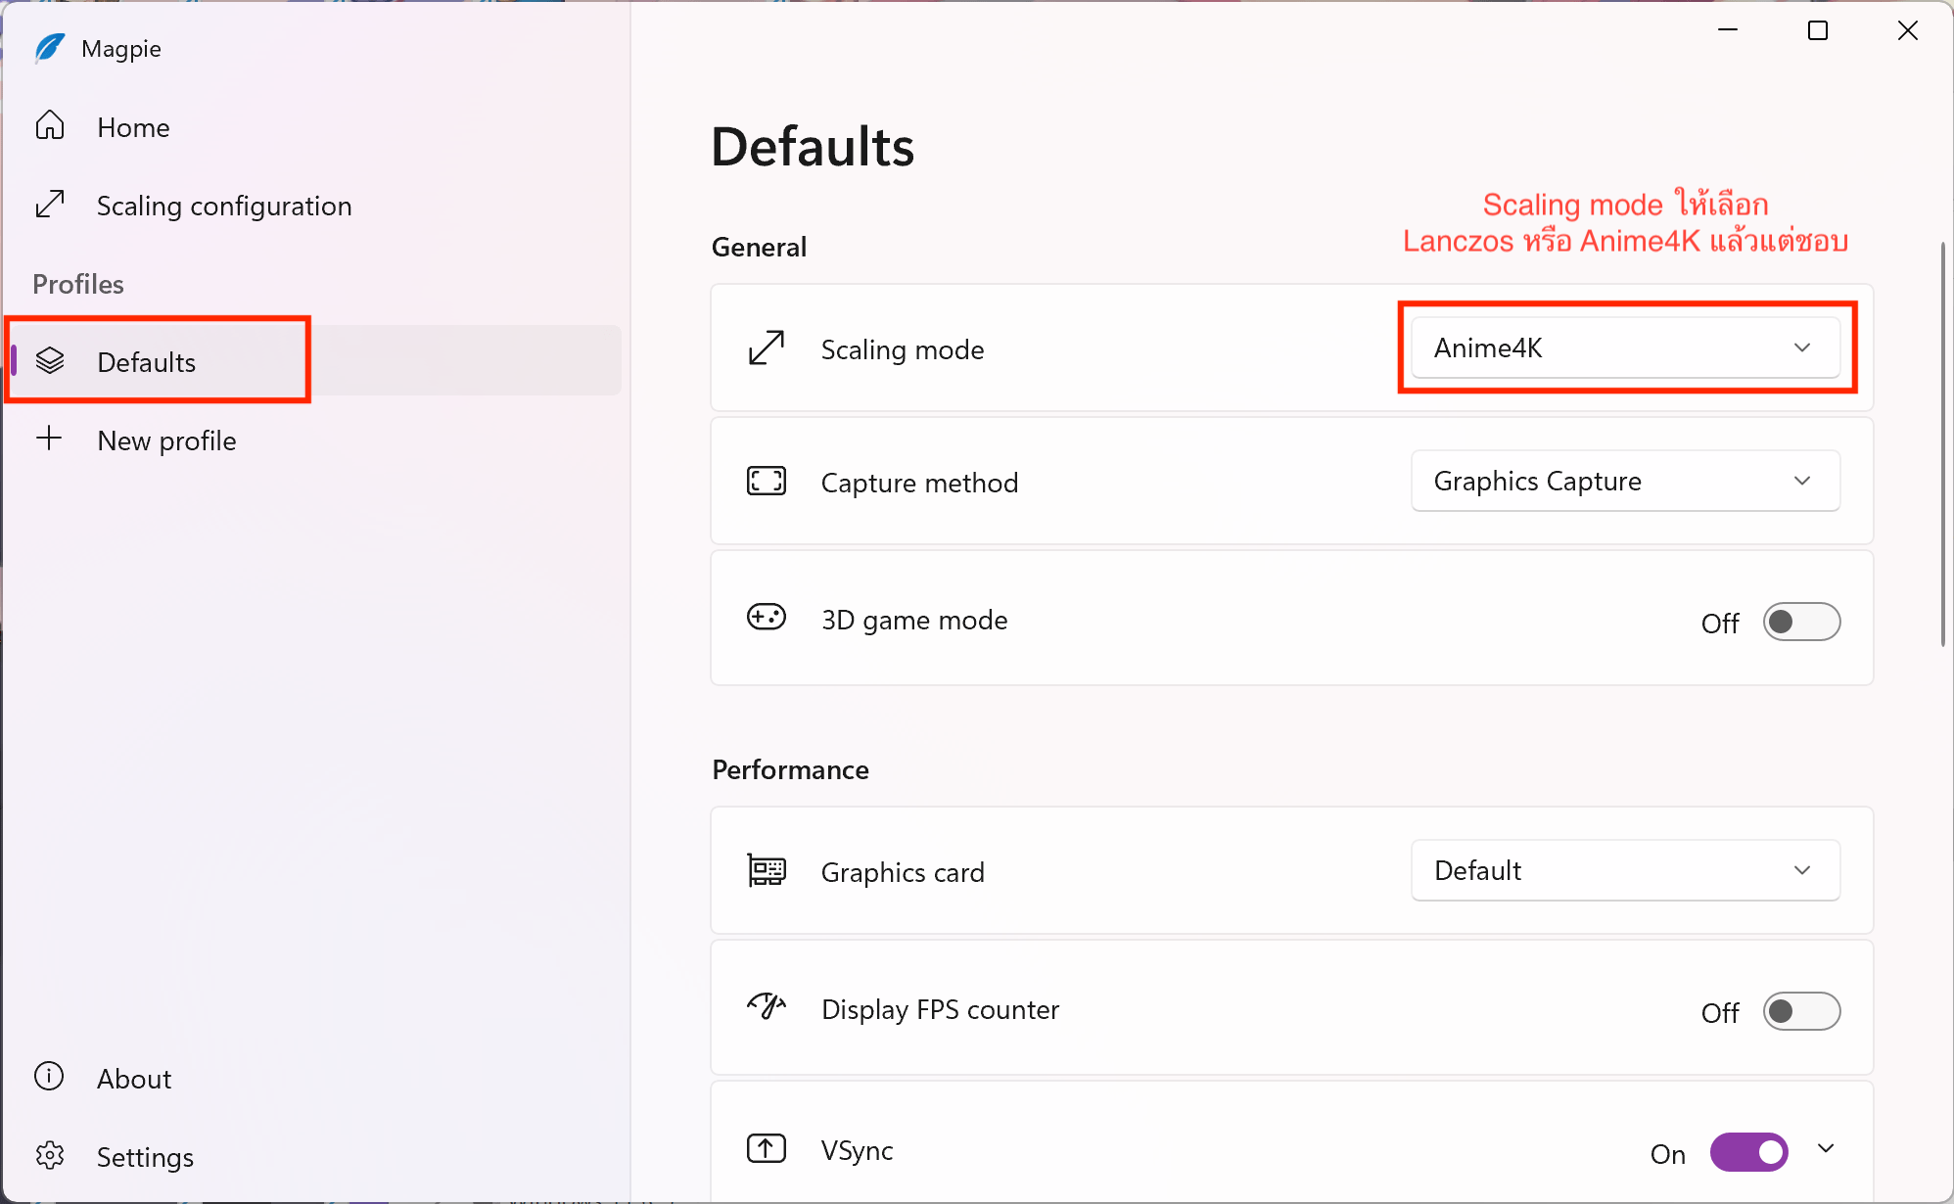This screenshot has width=1954, height=1204.
Task: Click New profile label
Action: coord(166,440)
